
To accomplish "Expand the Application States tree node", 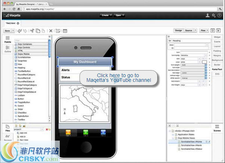I will tap(173, 135).
